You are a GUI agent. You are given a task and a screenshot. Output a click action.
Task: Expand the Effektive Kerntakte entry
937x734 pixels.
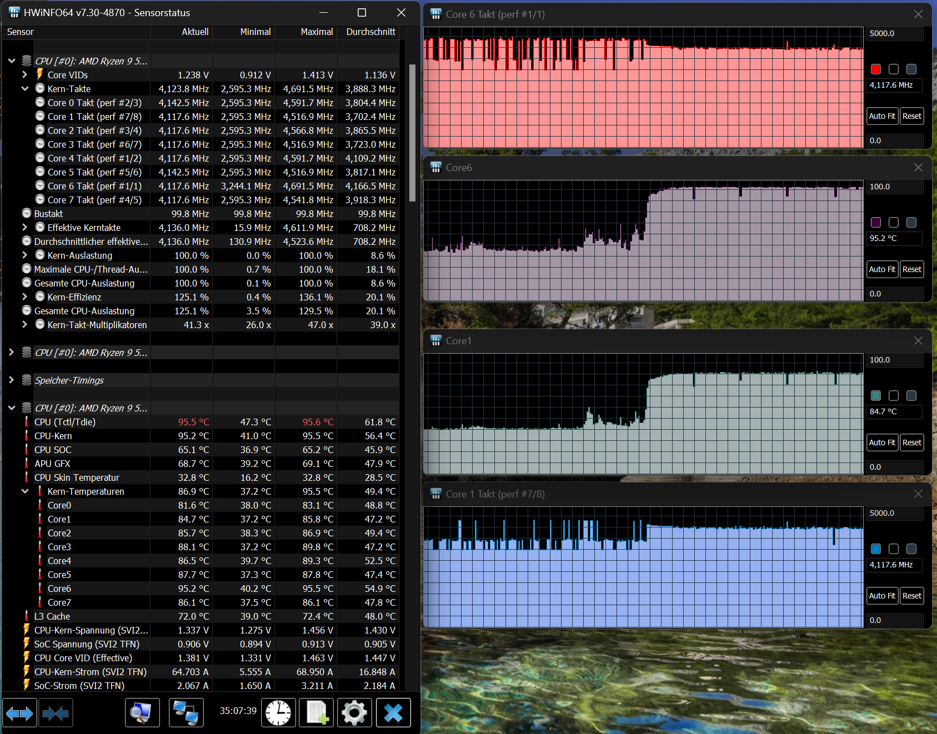24,227
